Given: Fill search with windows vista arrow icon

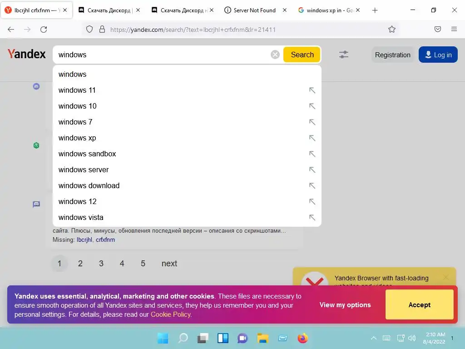Looking at the screenshot, I should click(312, 218).
